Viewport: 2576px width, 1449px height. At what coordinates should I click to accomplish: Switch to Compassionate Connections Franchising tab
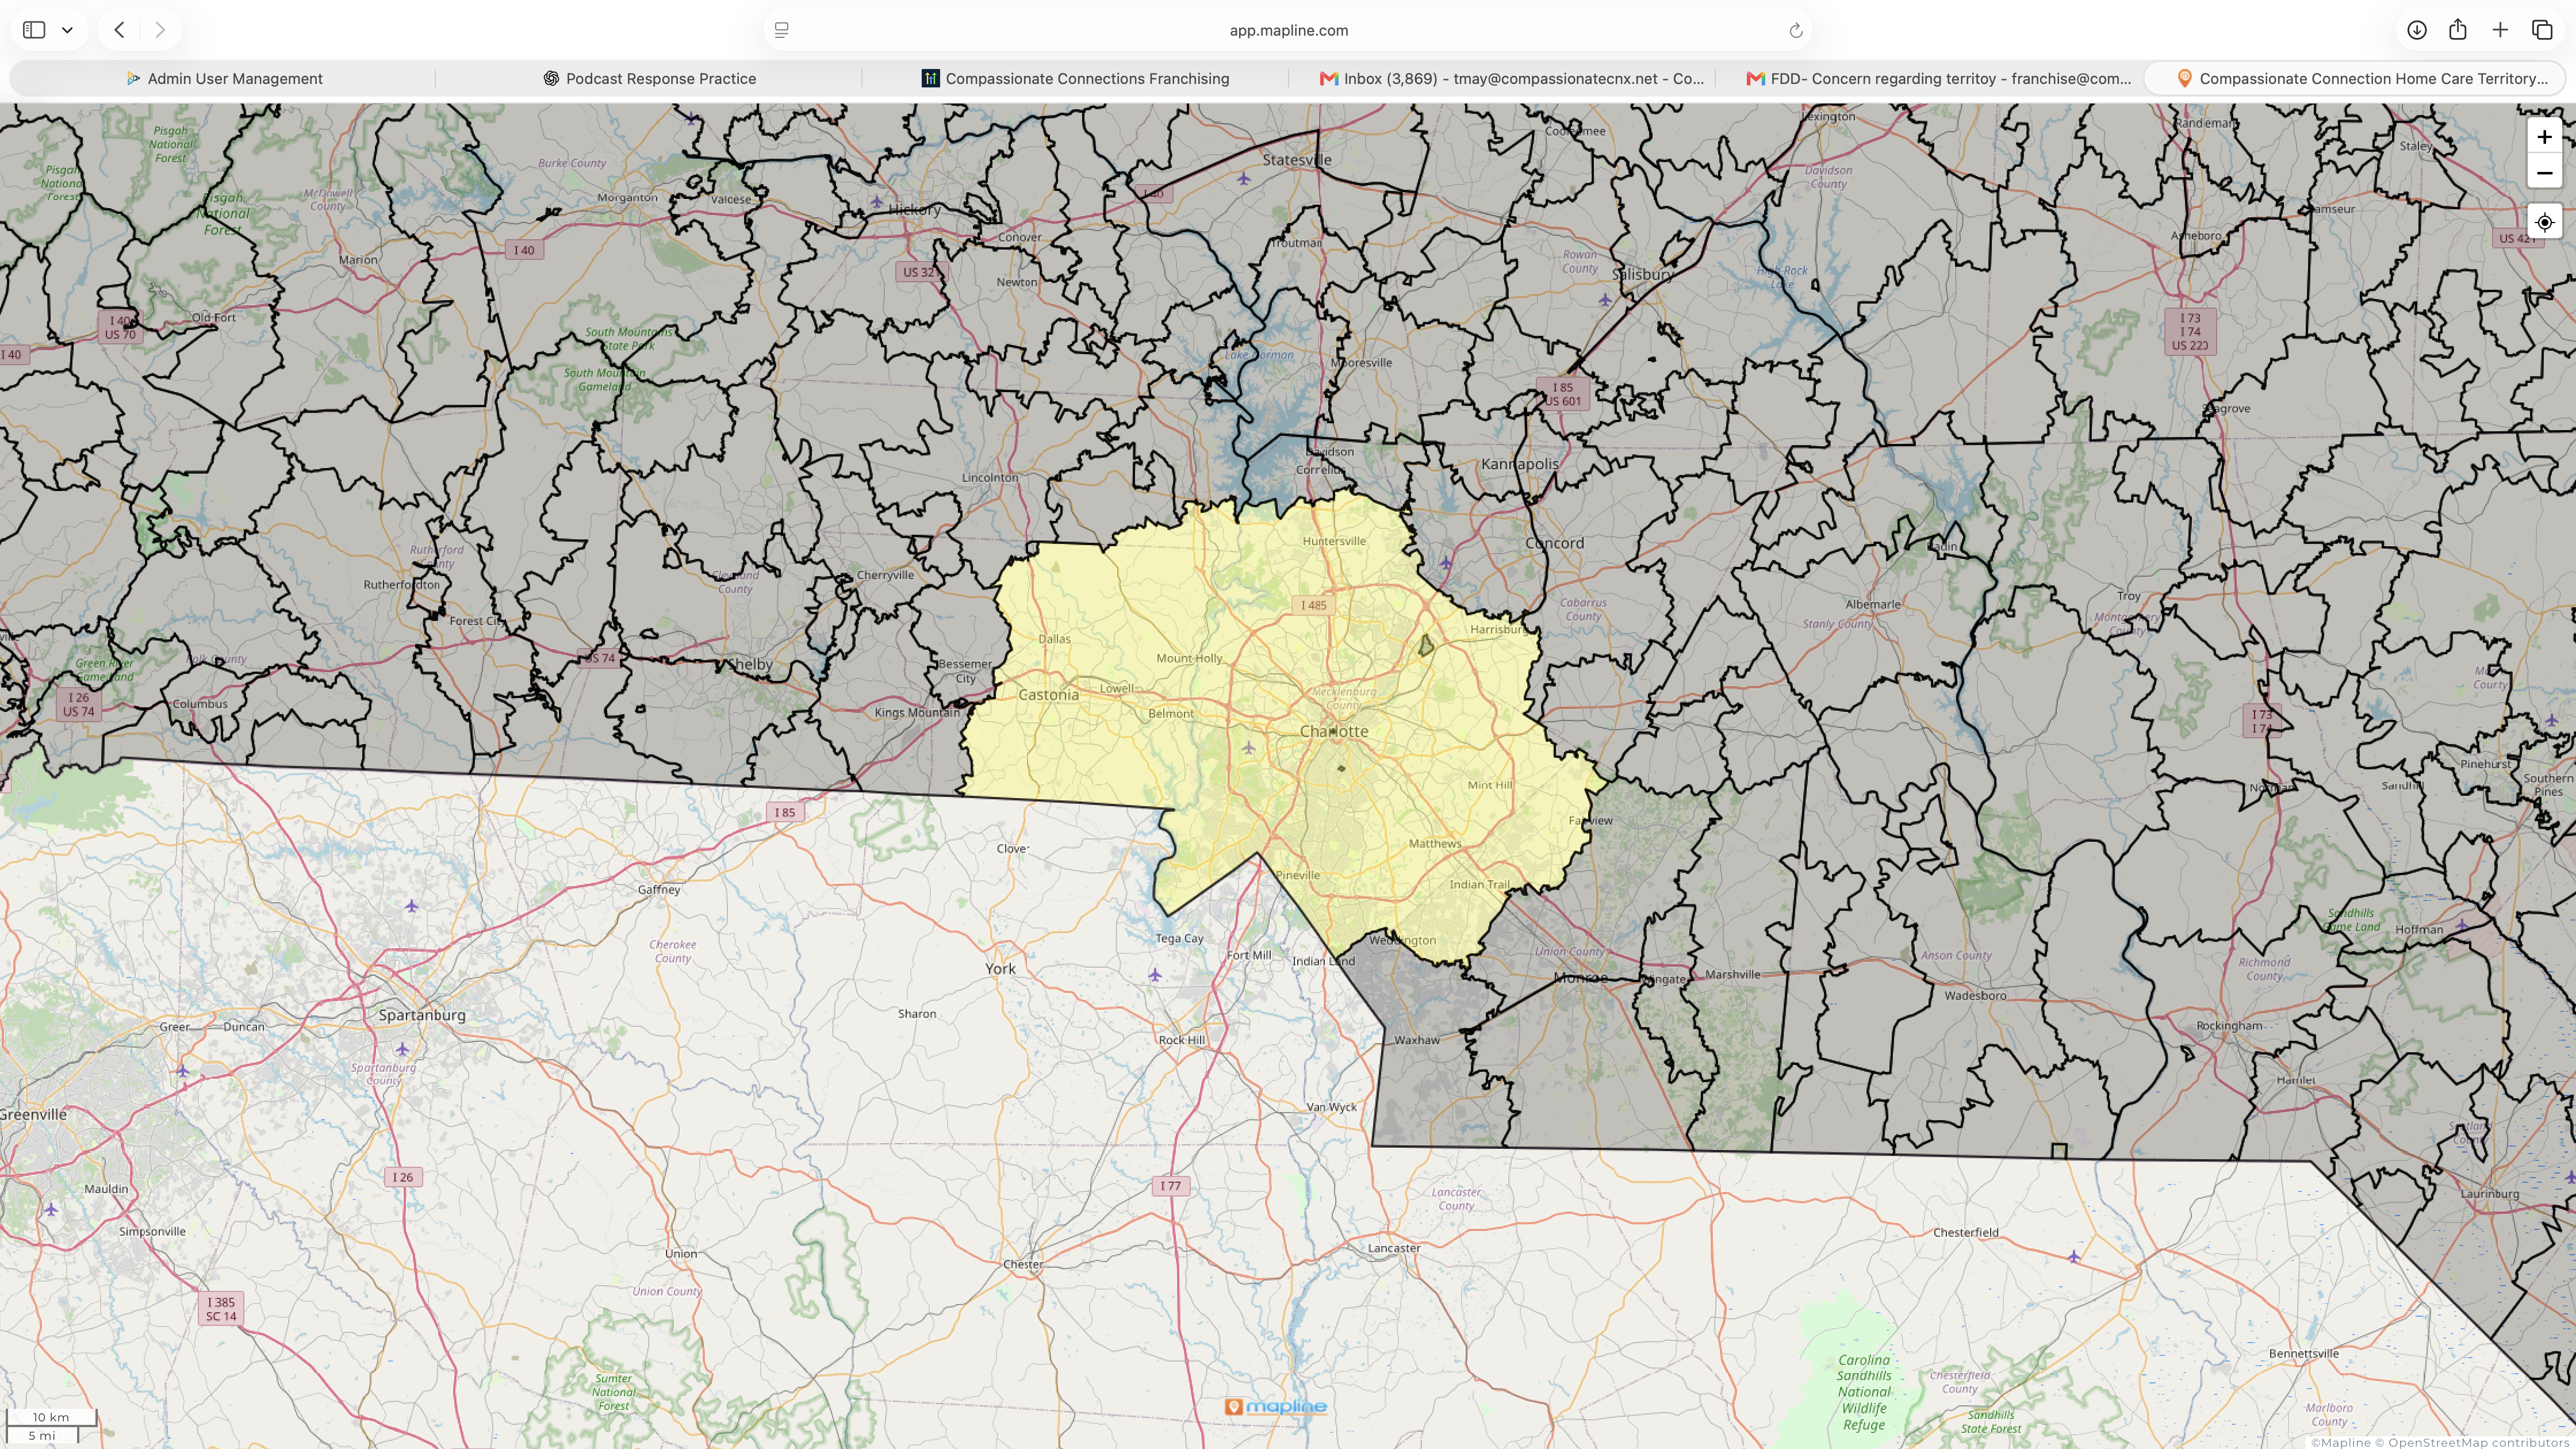coord(1075,78)
